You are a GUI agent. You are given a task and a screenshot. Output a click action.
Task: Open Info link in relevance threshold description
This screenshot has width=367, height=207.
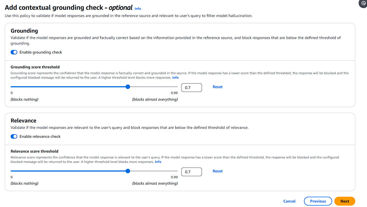pyautogui.click(x=158, y=162)
